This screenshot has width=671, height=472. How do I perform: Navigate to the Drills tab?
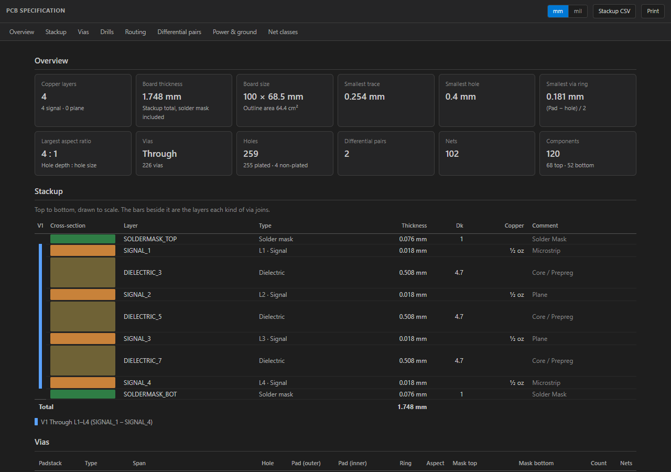point(107,32)
